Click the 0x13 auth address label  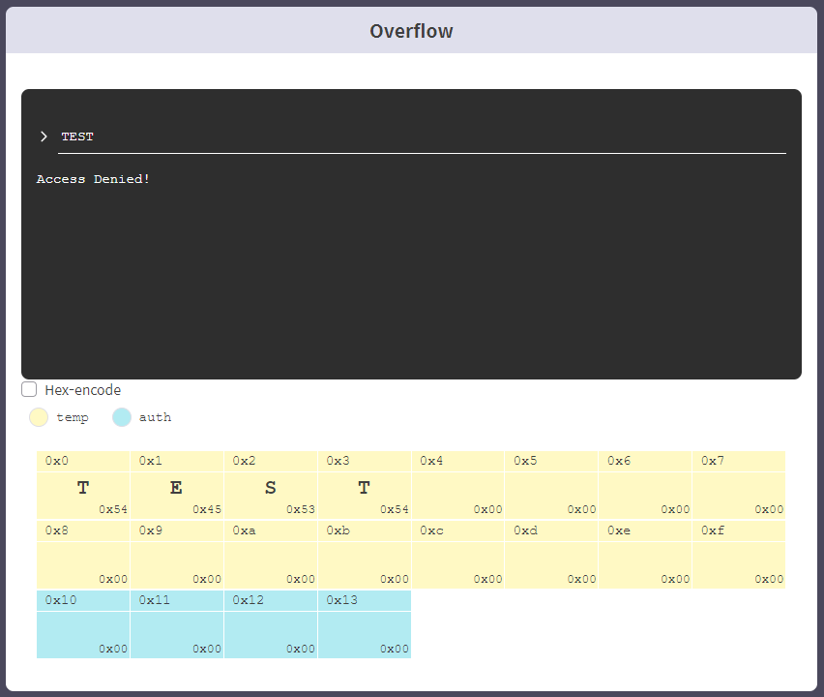click(x=341, y=600)
